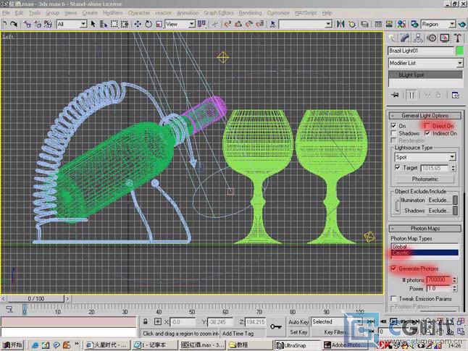Activate the Select and Move tool
This screenshot has width=468, height=351.
click(x=138, y=24)
